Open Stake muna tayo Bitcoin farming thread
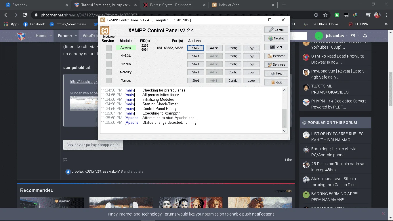 (x=333, y=182)
